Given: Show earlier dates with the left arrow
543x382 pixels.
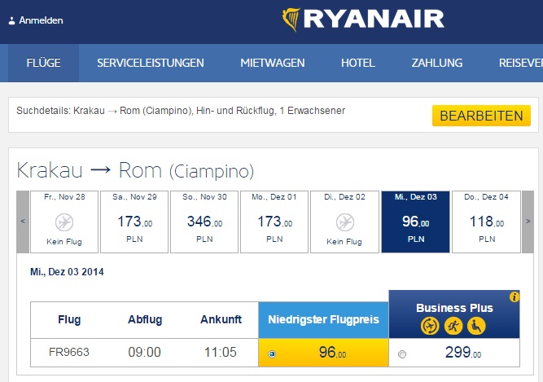Looking at the screenshot, I should [23, 222].
